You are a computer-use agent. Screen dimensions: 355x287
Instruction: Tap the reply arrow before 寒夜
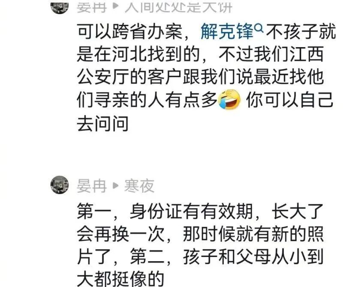(116, 185)
